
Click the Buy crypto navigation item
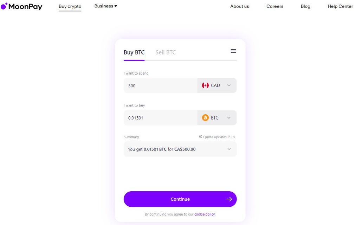pyautogui.click(x=70, y=6)
